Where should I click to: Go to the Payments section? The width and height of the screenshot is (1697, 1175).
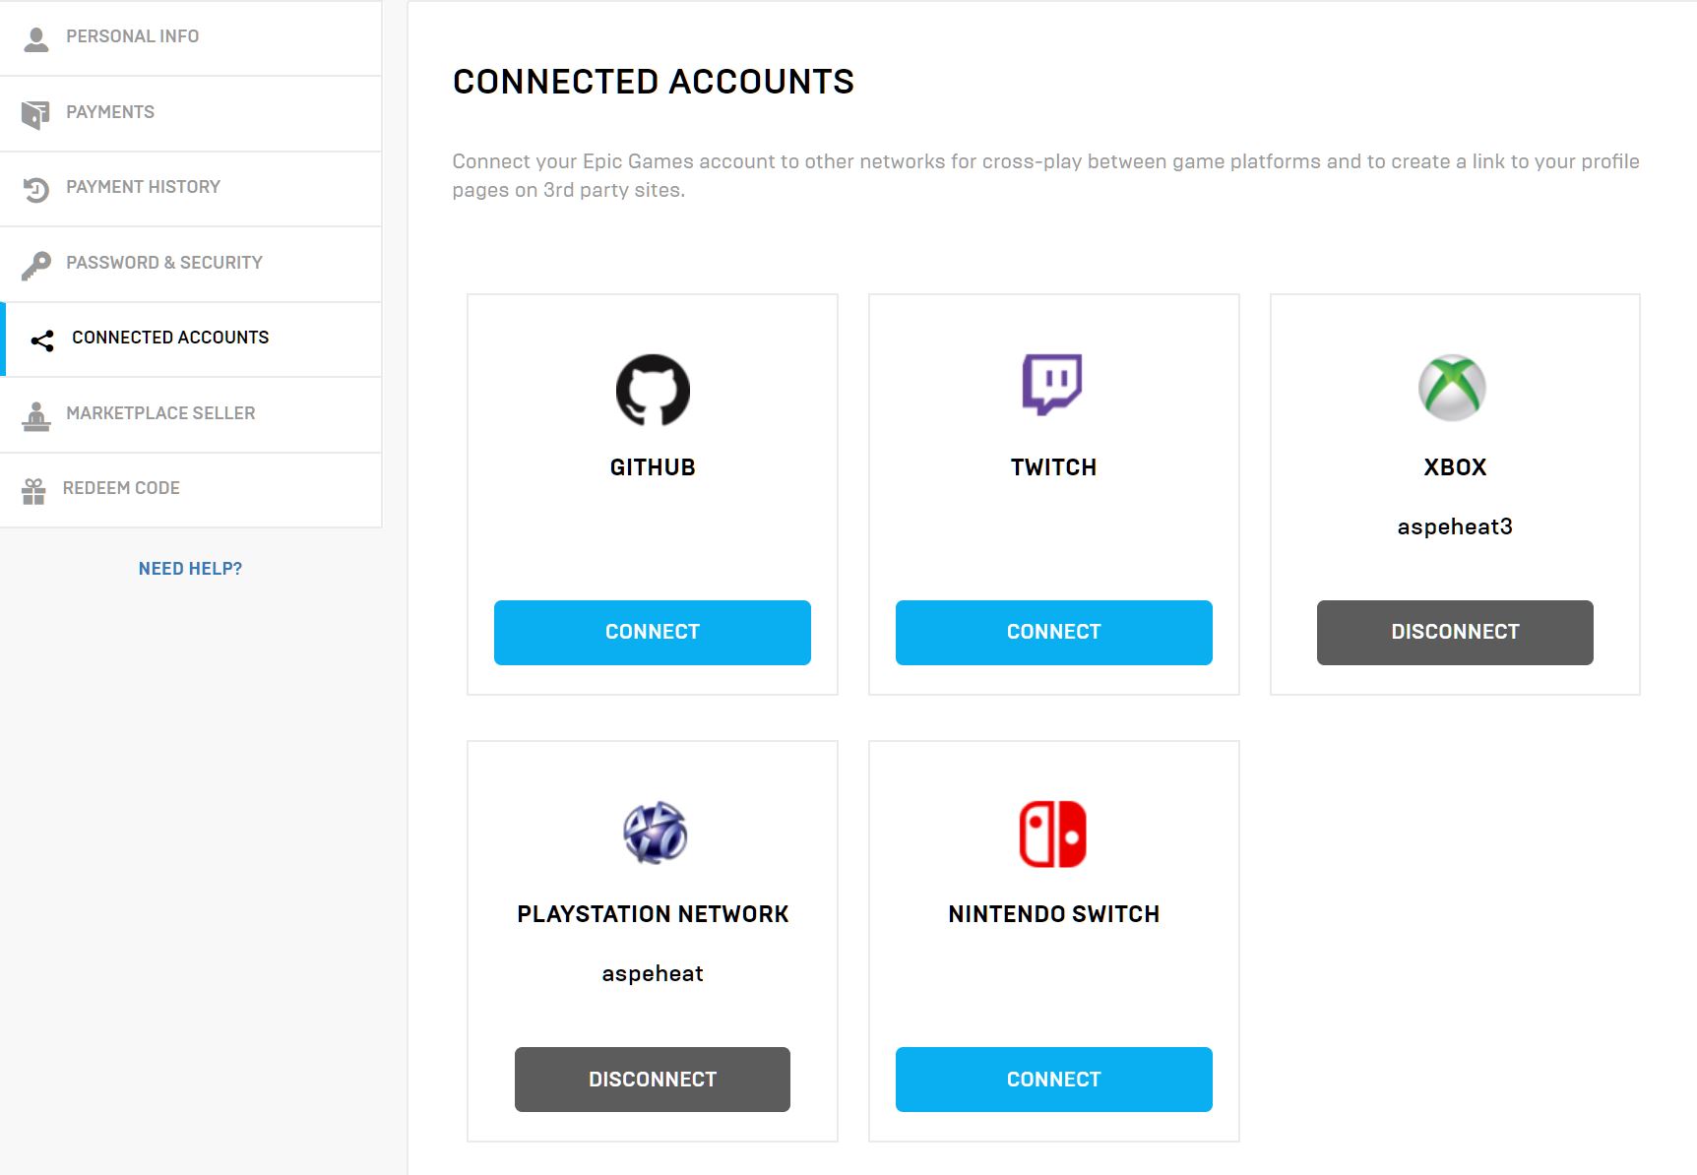click(x=191, y=113)
